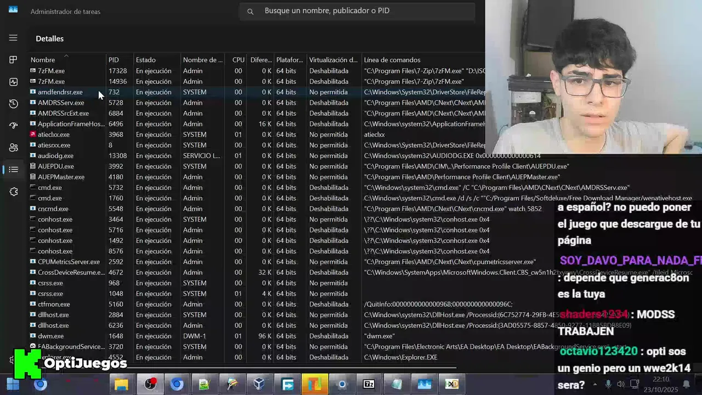Open the 7z app icon on taskbar
This screenshot has height=395, width=702.
[369, 384]
